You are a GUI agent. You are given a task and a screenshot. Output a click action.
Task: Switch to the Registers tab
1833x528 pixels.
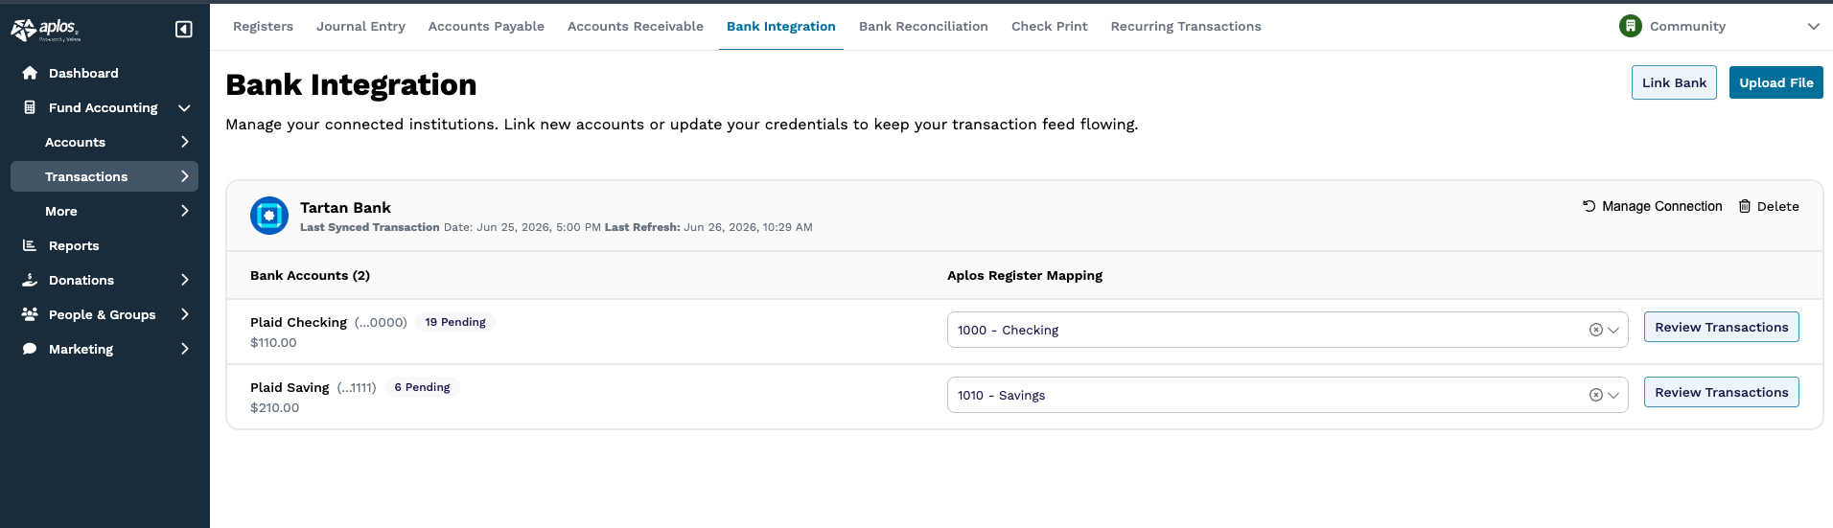tap(263, 26)
